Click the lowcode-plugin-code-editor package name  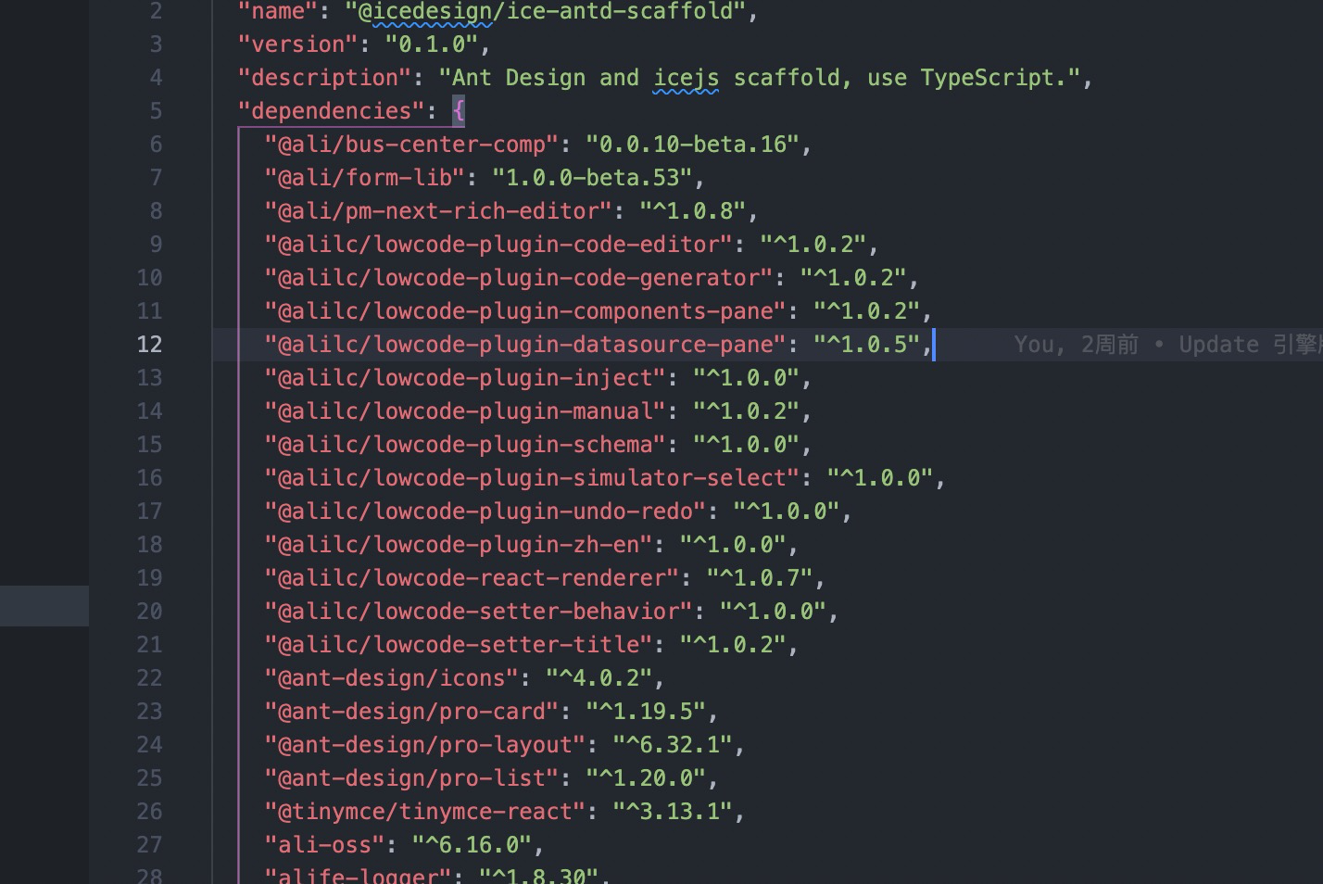pos(499,245)
